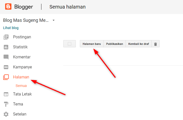Click the Publikasikan button

[114, 44]
